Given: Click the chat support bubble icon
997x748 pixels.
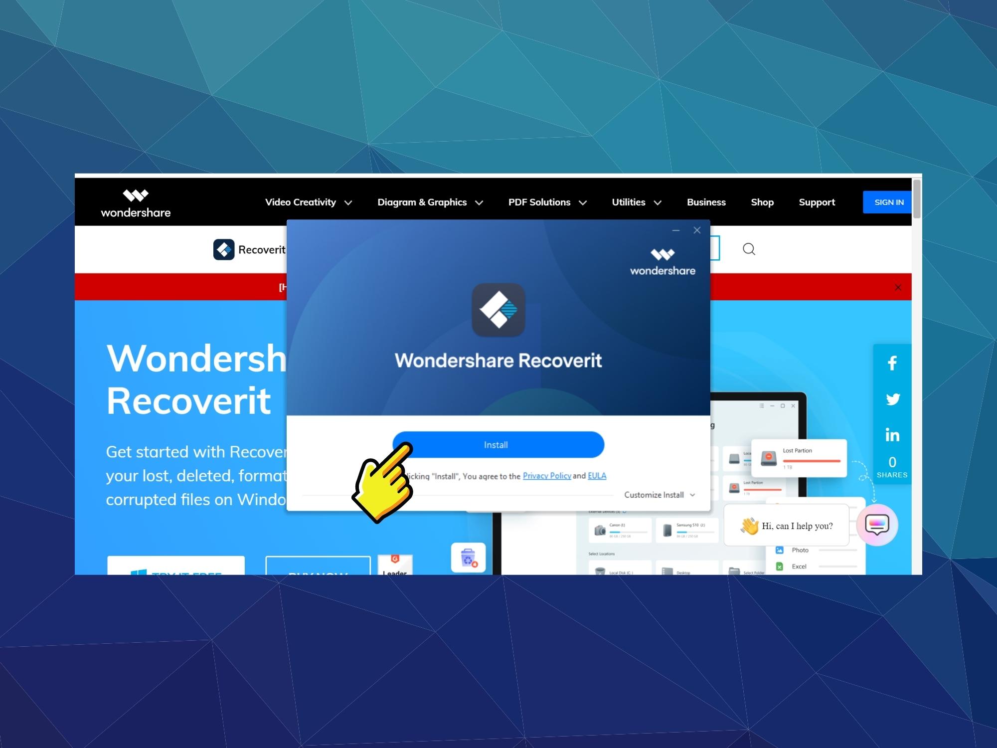Looking at the screenshot, I should (x=877, y=524).
